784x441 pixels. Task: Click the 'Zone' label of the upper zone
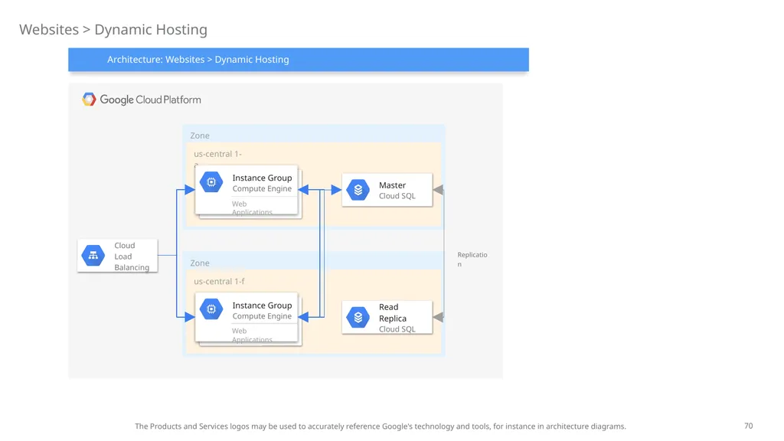(200, 136)
